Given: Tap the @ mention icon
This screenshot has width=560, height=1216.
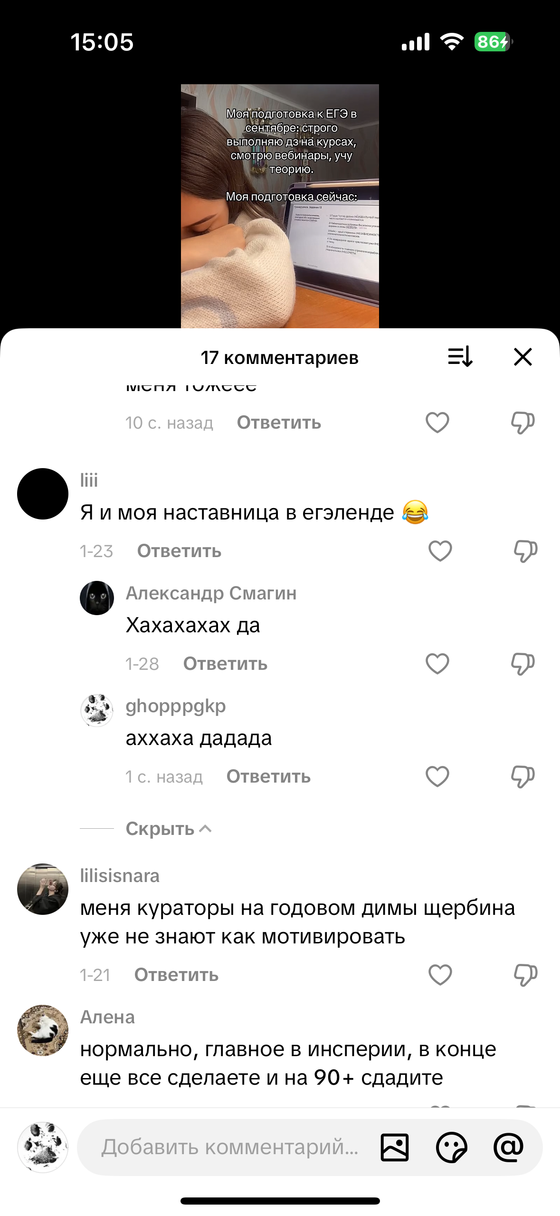Looking at the screenshot, I should pyautogui.click(x=509, y=1147).
